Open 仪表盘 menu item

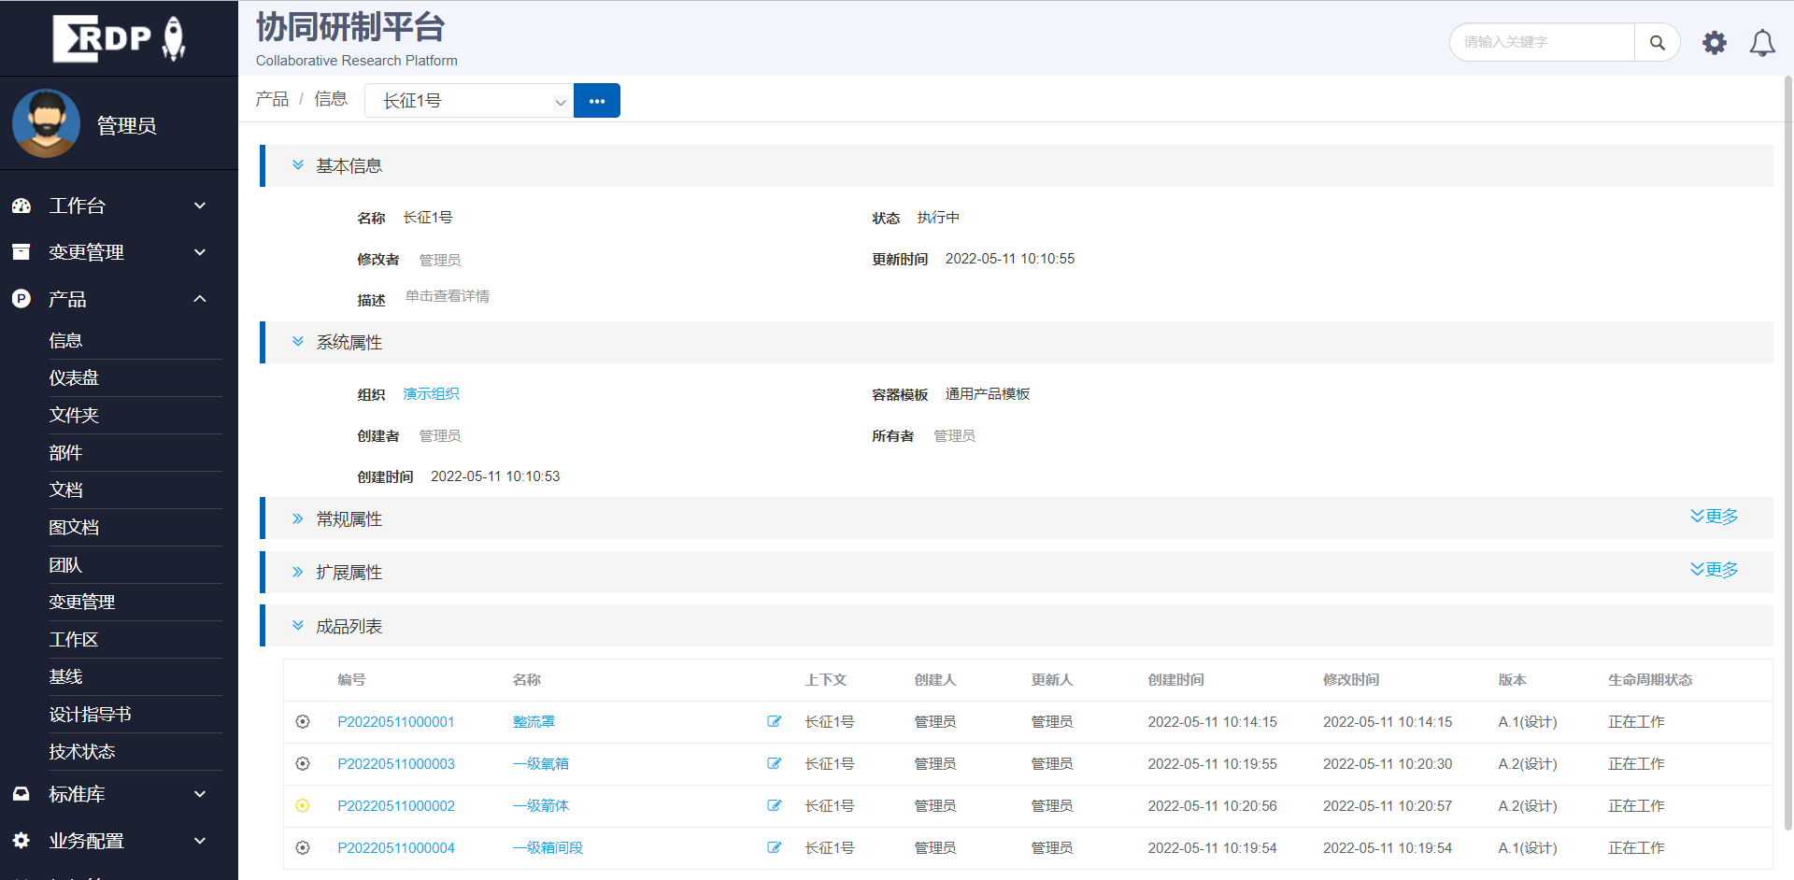click(74, 378)
